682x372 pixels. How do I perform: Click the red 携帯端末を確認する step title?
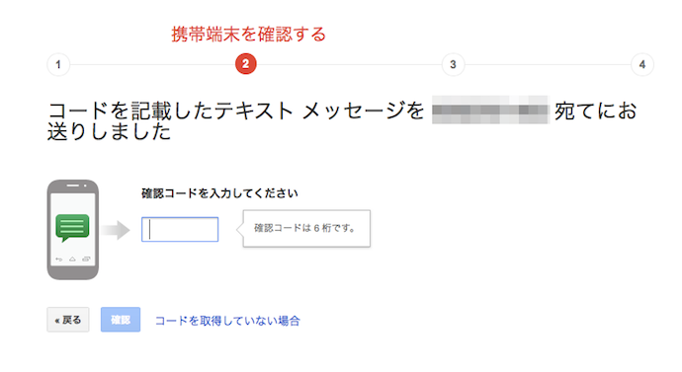[248, 35]
